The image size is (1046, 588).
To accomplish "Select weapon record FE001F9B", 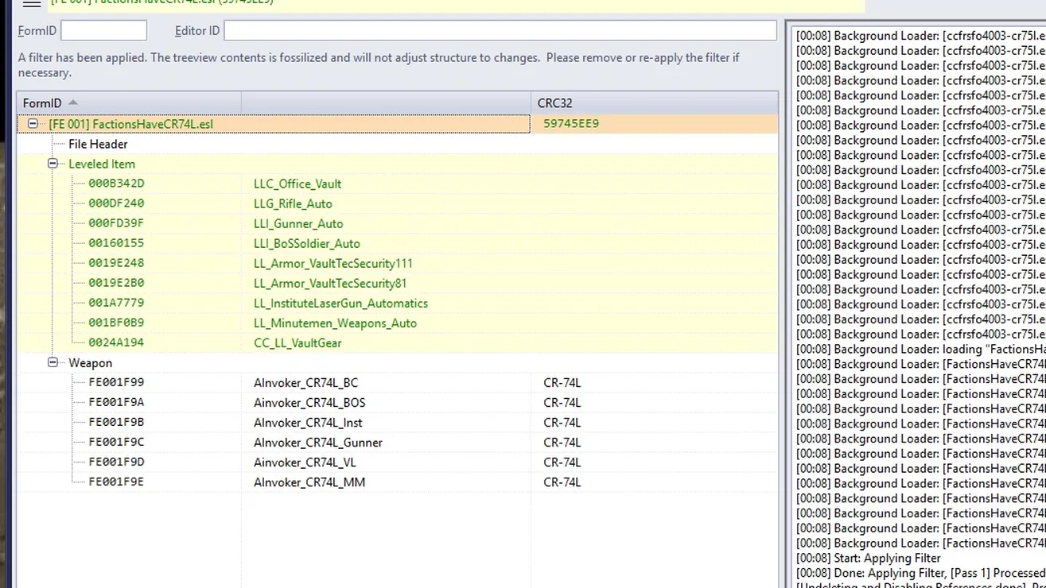I will (x=116, y=422).
